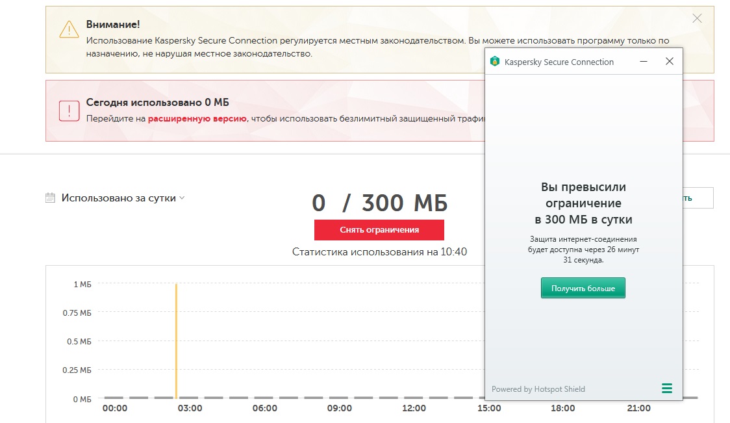Click the Вы превысили ограничение heading in popup
Screen dimensions: 730x423
click(x=583, y=203)
